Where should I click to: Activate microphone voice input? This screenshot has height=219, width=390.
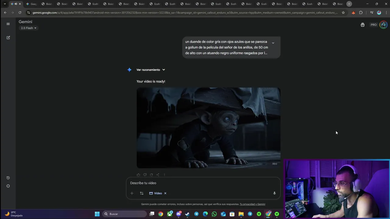tap(275, 193)
